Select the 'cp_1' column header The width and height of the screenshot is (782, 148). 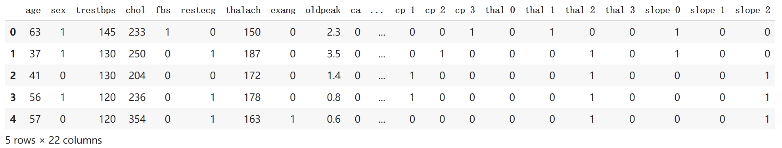click(405, 10)
